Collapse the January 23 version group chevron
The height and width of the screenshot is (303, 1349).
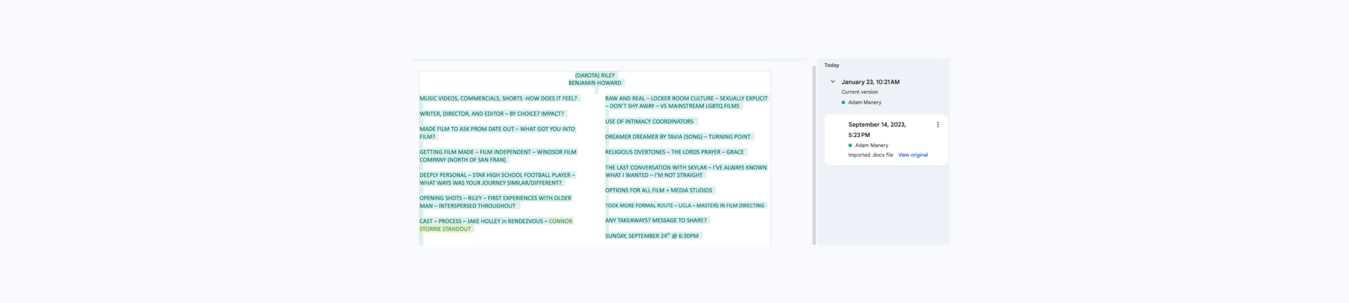click(833, 82)
